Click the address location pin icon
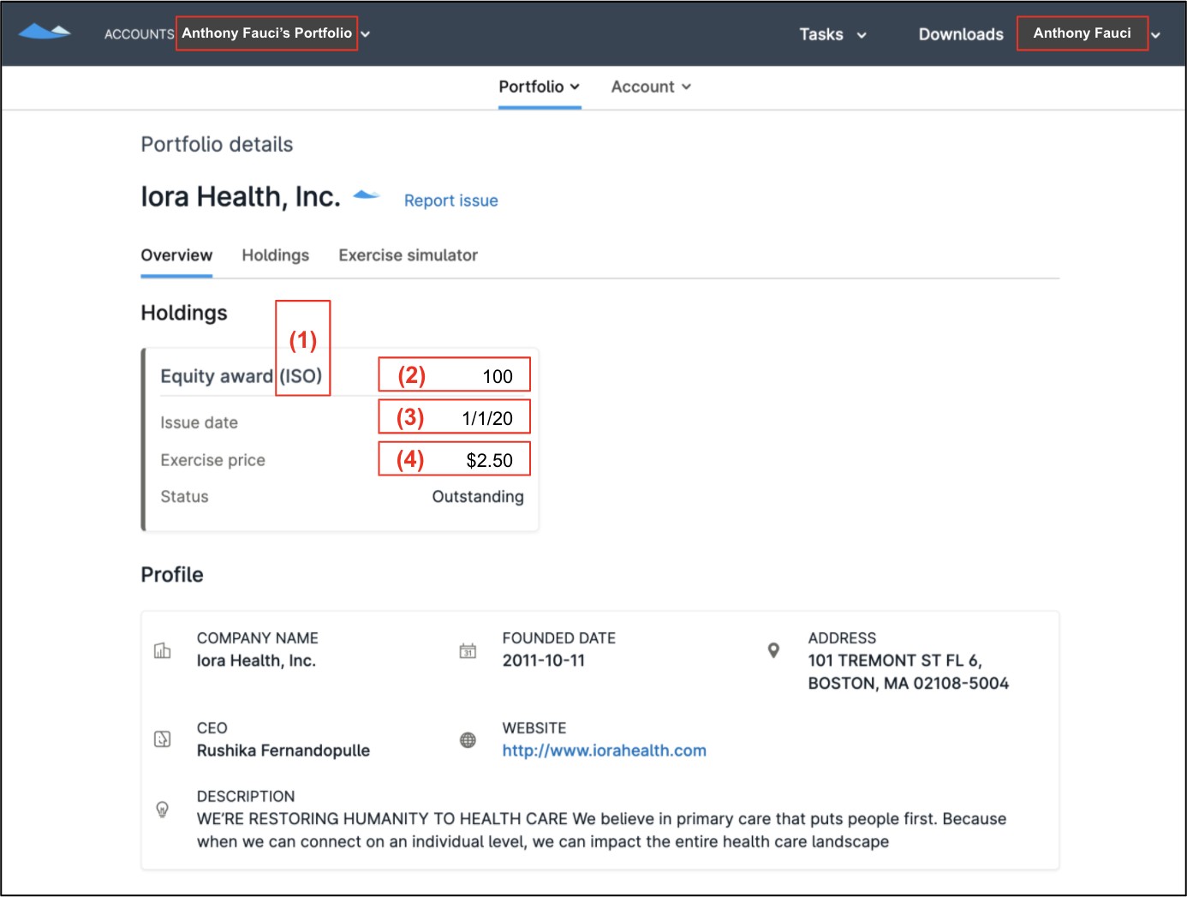The width and height of the screenshot is (1187, 897). click(773, 650)
